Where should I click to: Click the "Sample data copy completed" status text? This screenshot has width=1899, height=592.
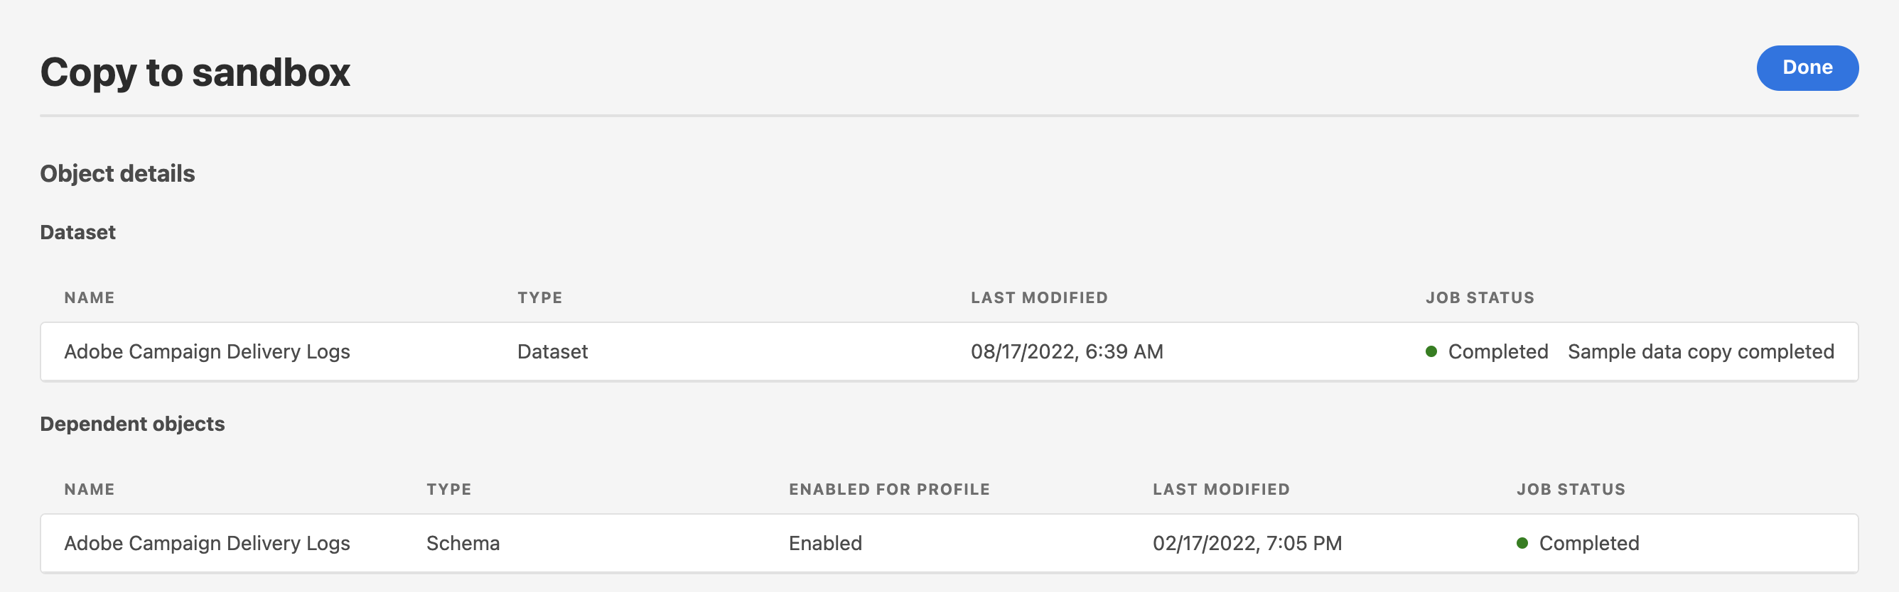point(1700,351)
